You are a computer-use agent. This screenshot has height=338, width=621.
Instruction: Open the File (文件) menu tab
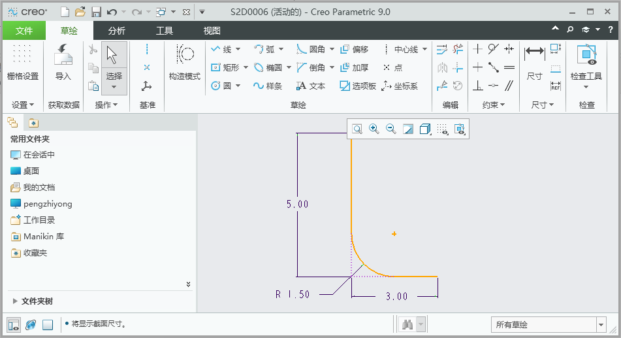(x=24, y=31)
